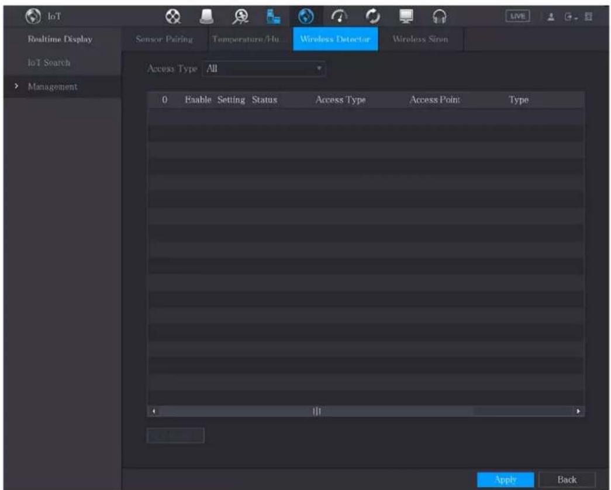Open the display monitor icon
The image size is (611, 490).
click(406, 16)
